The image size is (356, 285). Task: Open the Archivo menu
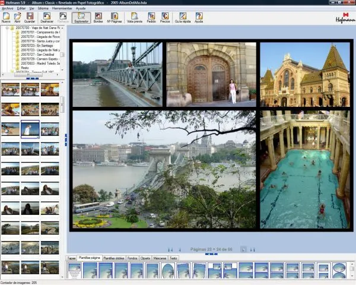8,8
